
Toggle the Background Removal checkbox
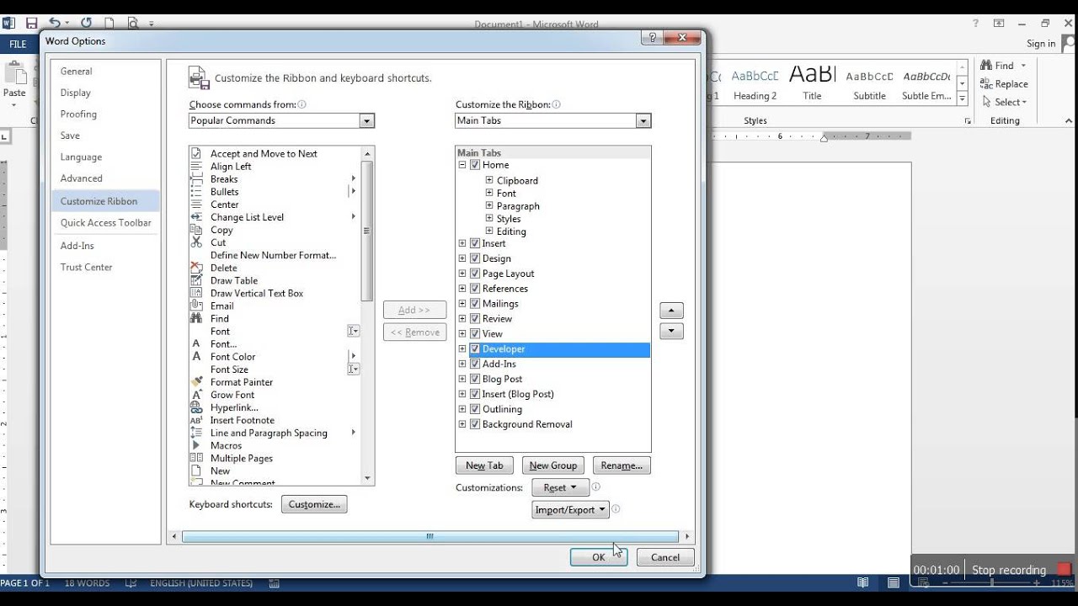click(x=475, y=424)
